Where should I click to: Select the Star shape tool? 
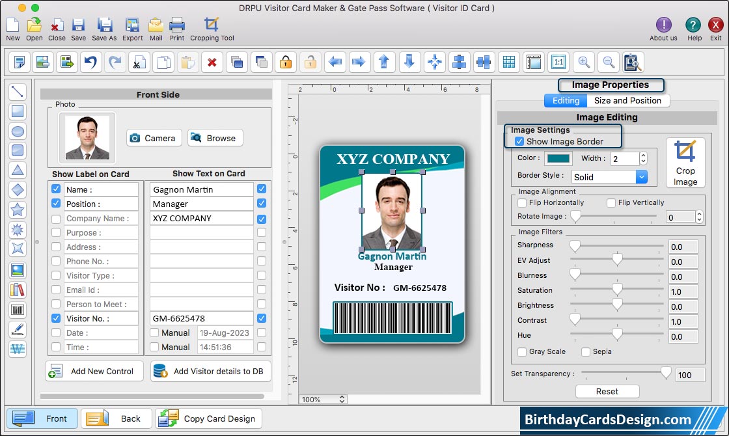tap(18, 210)
